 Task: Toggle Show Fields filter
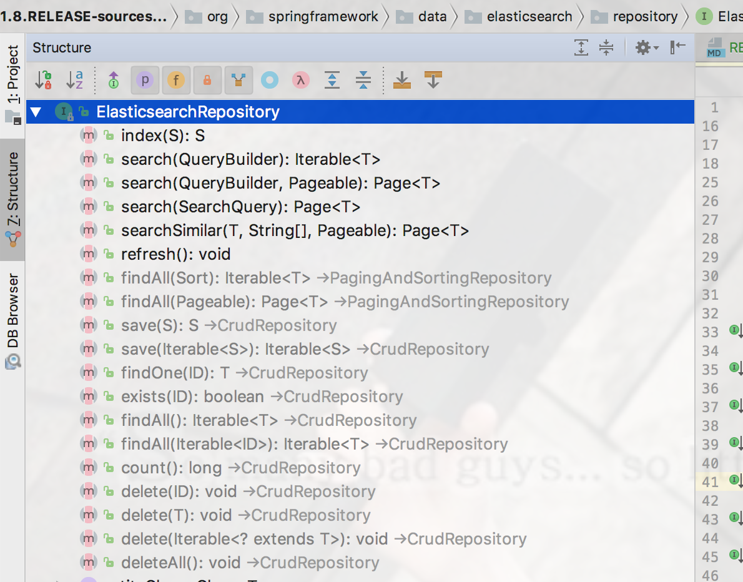click(176, 80)
